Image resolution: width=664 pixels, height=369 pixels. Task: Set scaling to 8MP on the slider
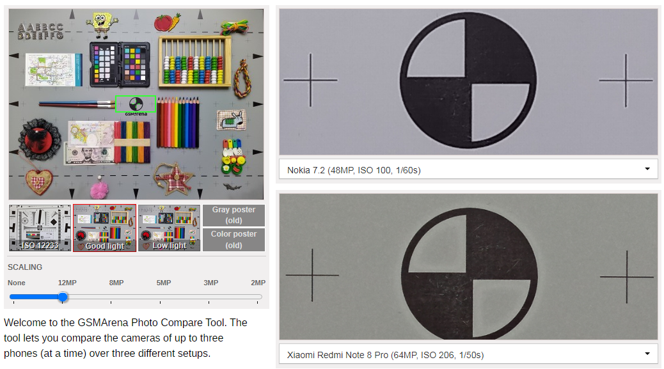click(x=111, y=297)
